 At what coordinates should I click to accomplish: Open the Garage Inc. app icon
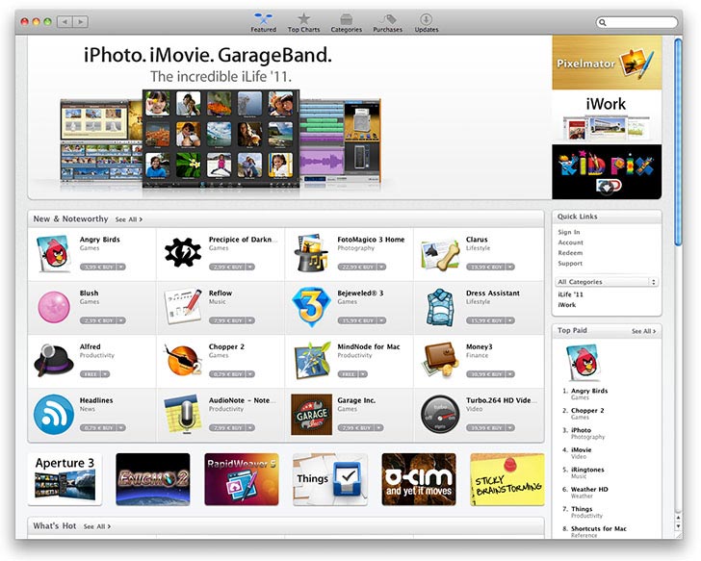(x=312, y=415)
